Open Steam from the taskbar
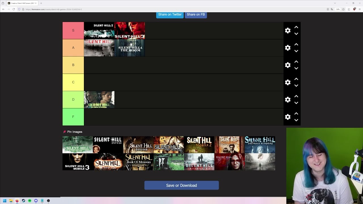 point(23,201)
